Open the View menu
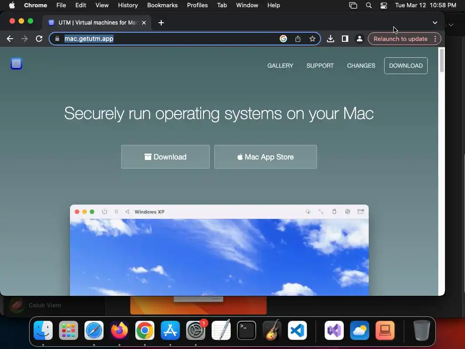 (x=102, y=5)
